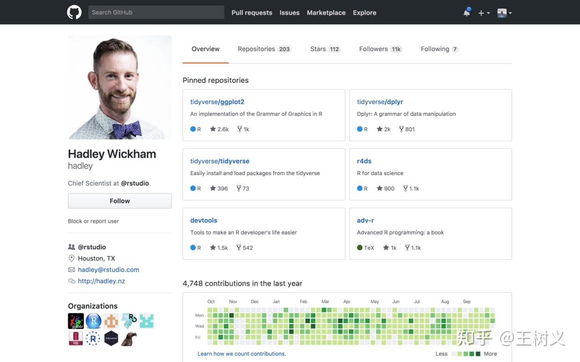Click the darkest green legend square
This screenshot has width=580, height=362.
478,354
